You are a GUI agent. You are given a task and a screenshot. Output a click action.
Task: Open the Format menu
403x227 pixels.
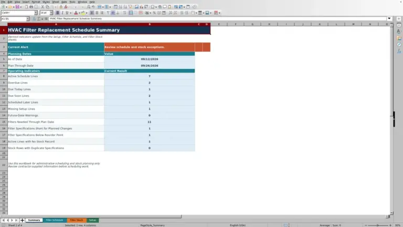(x=36, y=2)
